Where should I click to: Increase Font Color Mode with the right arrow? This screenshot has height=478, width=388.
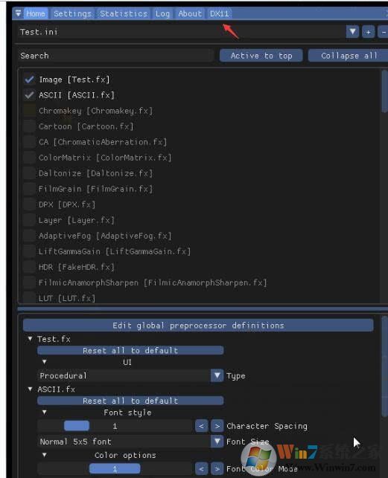(x=217, y=468)
